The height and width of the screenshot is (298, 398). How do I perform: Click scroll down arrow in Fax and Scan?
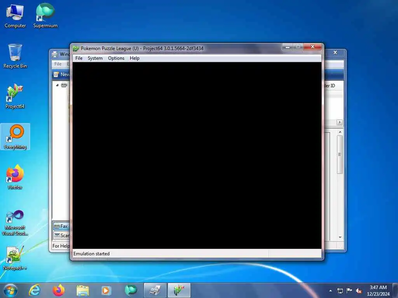[340, 237]
